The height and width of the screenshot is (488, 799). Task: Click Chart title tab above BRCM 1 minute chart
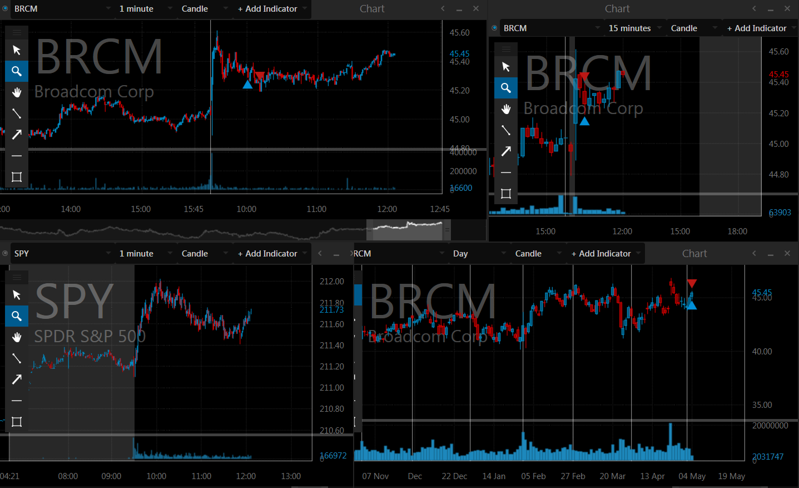click(x=372, y=8)
